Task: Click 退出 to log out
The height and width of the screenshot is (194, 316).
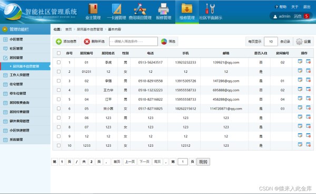Action: (x=307, y=7)
